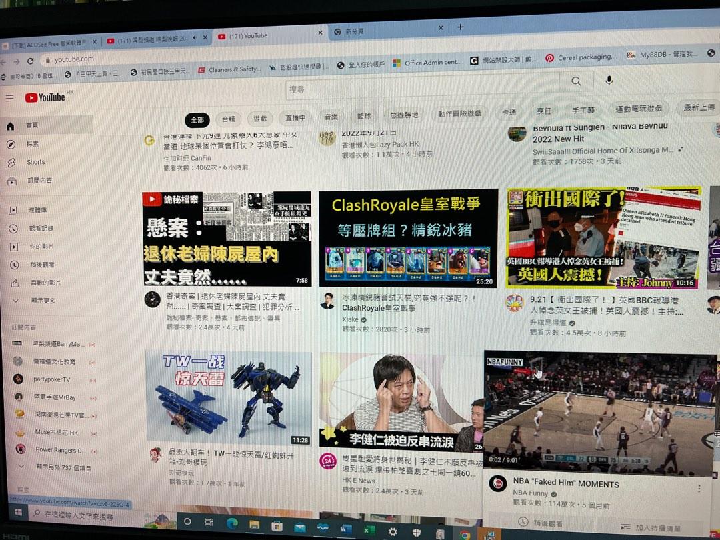Open the NBA "Faked Him" video options menu
Image resolution: width=720 pixels, height=540 pixels.
699,489
